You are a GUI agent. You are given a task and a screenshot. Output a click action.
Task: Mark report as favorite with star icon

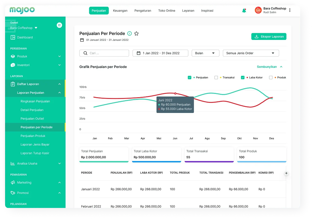(136, 34)
